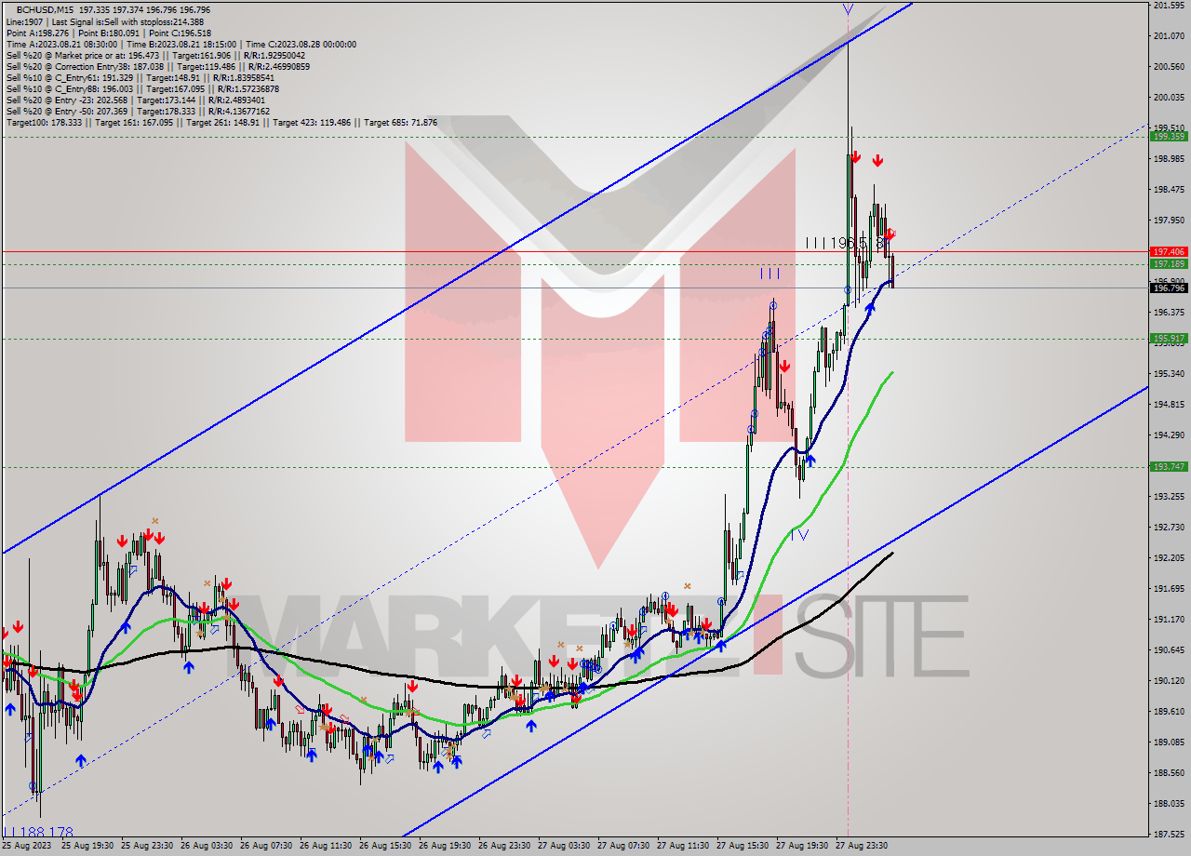Click the blue 'V' label at chart top
The height and width of the screenshot is (856, 1191).
[848, 8]
